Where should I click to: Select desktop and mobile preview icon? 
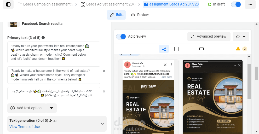tap(164, 49)
